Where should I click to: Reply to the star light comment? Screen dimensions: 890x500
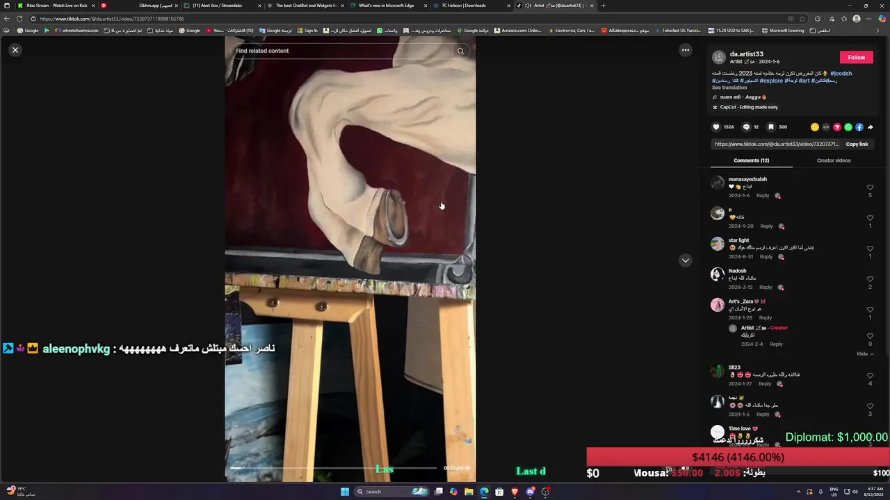(x=766, y=257)
